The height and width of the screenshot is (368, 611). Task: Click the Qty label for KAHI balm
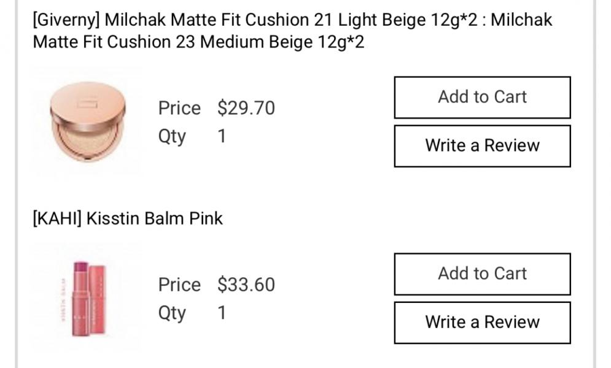[x=172, y=312]
